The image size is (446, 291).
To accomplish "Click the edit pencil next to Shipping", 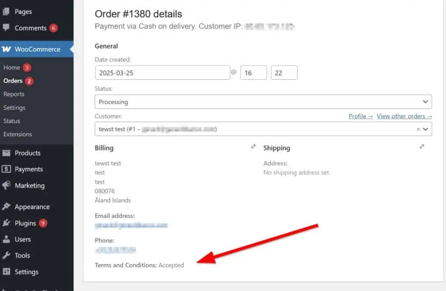I will coord(422,147).
